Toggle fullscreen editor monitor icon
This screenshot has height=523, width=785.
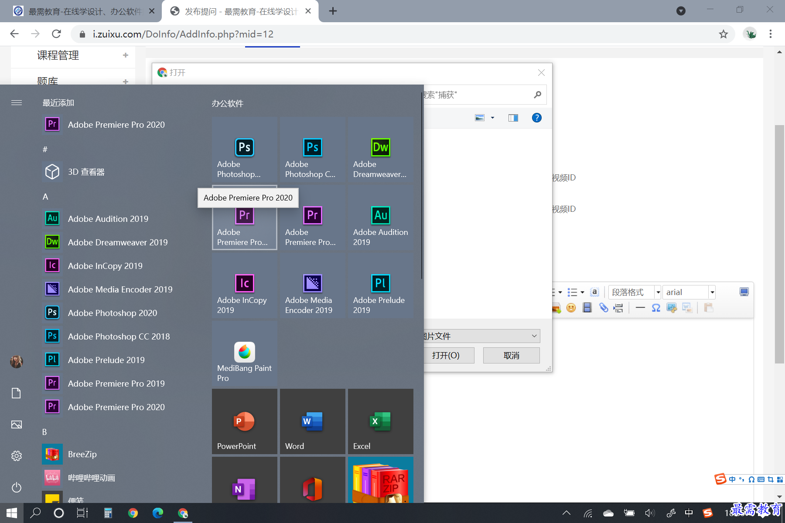pyautogui.click(x=744, y=292)
